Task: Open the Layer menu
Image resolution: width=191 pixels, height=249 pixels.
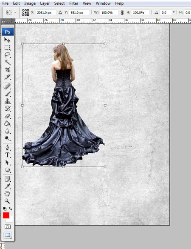Action: click(x=45, y=3)
